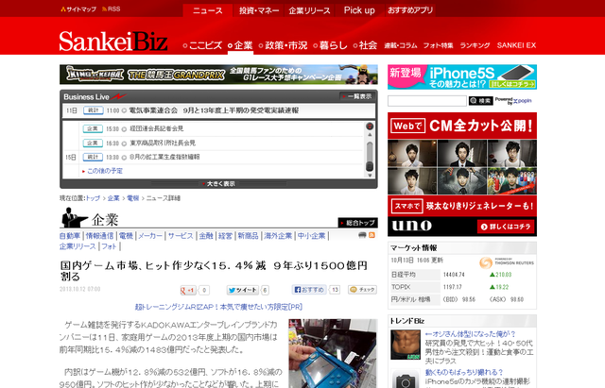
Task: Open the この後の予定 link
Action: click(105, 171)
